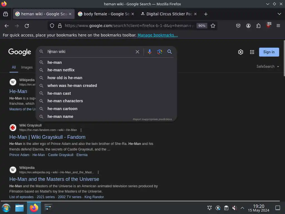Viewport: 285px width, 214px height.
Task: Open the start menu in the taskbar
Action: [6, 208]
